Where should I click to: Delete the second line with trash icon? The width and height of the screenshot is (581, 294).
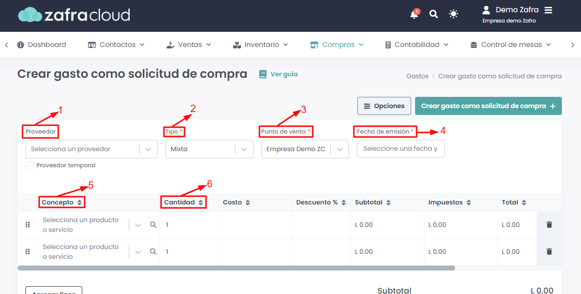pyautogui.click(x=549, y=252)
